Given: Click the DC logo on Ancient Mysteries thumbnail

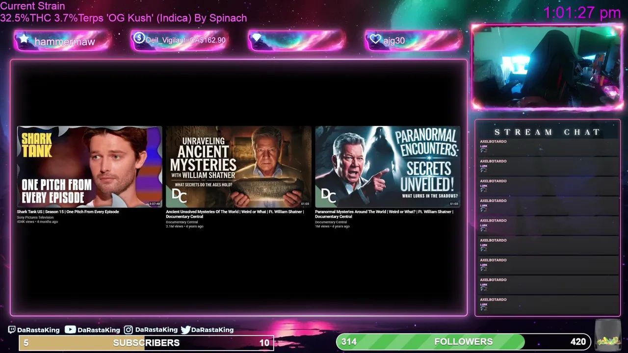Looking at the screenshot, I should pos(179,196).
